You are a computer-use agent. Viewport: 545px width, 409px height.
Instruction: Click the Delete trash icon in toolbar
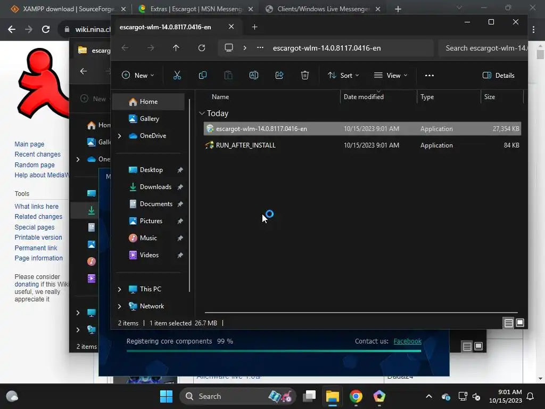point(305,75)
